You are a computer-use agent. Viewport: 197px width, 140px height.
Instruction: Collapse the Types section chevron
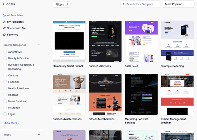click(x=39, y=135)
